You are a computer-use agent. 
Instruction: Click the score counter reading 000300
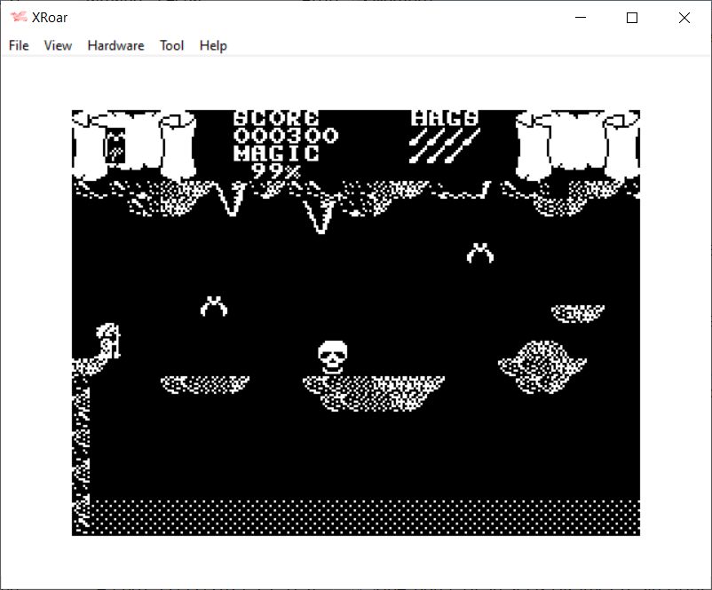click(286, 136)
